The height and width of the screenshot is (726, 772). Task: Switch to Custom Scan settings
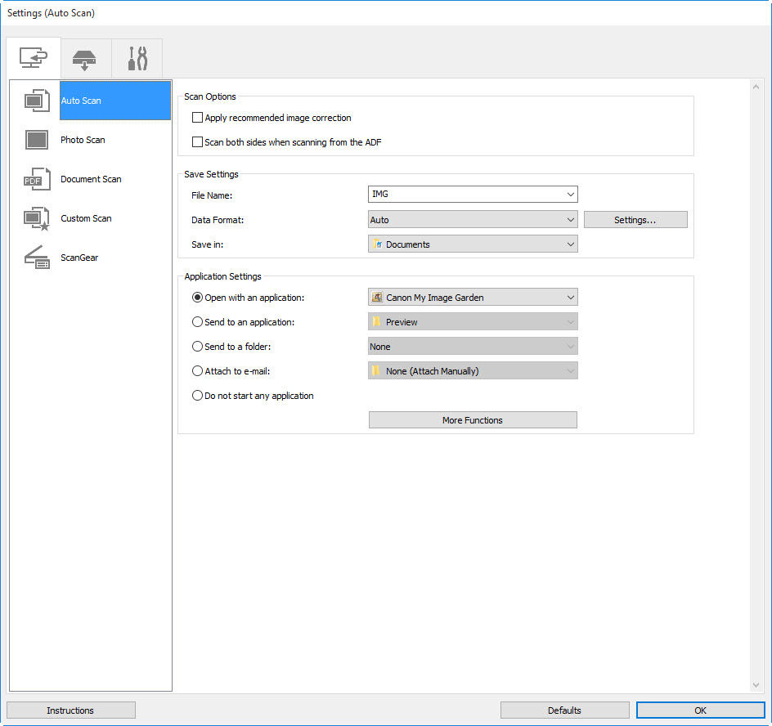pyautogui.click(x=84, y=218)
